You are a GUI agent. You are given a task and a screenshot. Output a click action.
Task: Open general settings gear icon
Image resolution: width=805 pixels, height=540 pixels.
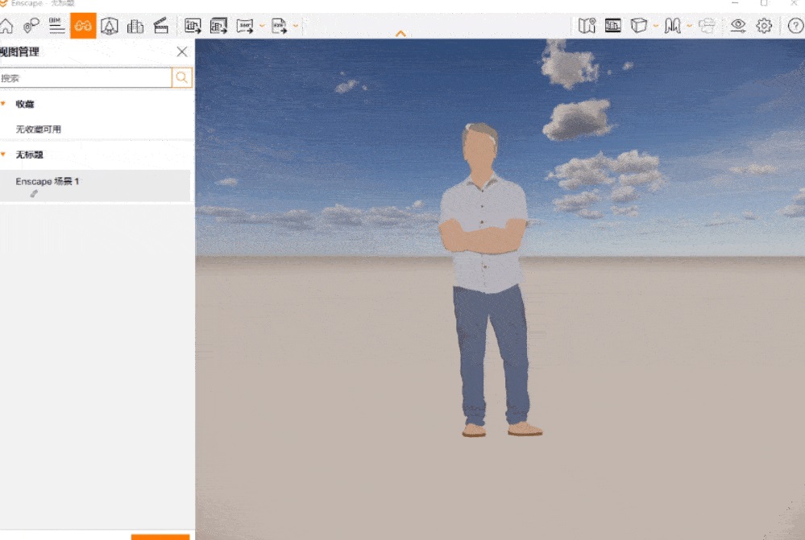[x=764, y=26]
